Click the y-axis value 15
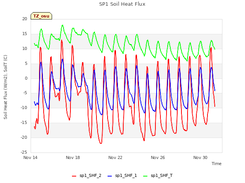The height and width of the screenshot is (183, 245). [24, 34]
